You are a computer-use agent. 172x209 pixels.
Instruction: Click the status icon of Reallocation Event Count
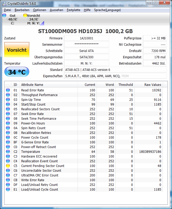[x=8, y=161]
